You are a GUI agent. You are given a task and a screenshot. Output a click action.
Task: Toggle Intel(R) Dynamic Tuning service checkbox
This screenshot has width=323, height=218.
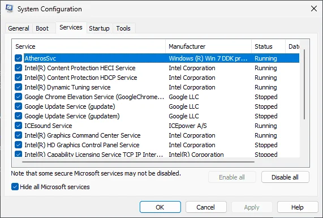click(18, 87)
